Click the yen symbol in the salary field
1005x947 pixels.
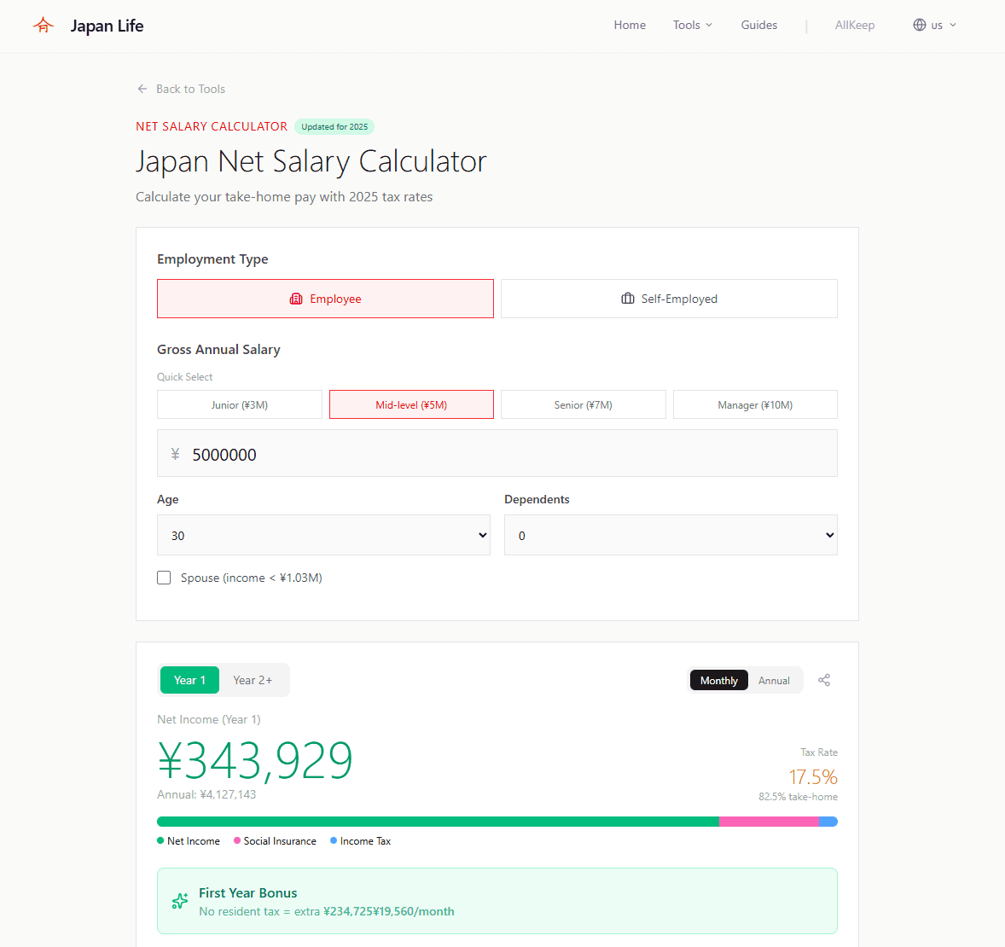click(x=175, y=454)
